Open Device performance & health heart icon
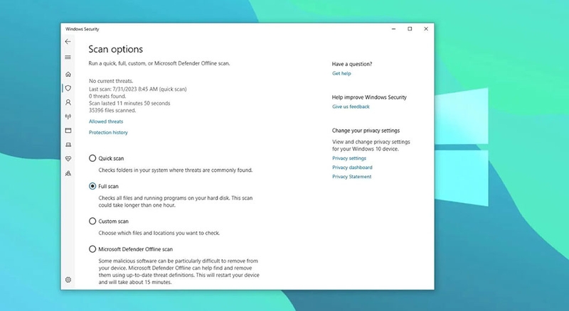The width and height of the screenshot is (569, 311). pos(68,159)
